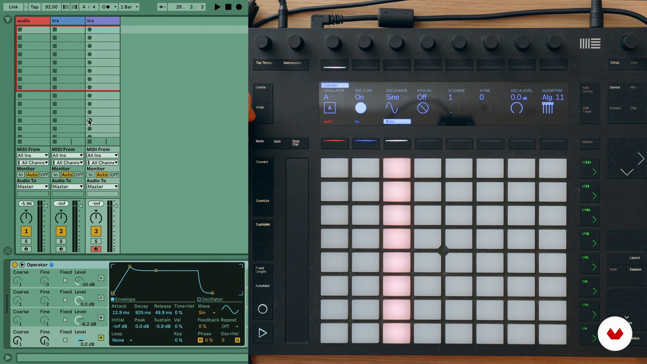
Task: Enable Fixed checkbox for oscillator A
Action: coord(65,340)
